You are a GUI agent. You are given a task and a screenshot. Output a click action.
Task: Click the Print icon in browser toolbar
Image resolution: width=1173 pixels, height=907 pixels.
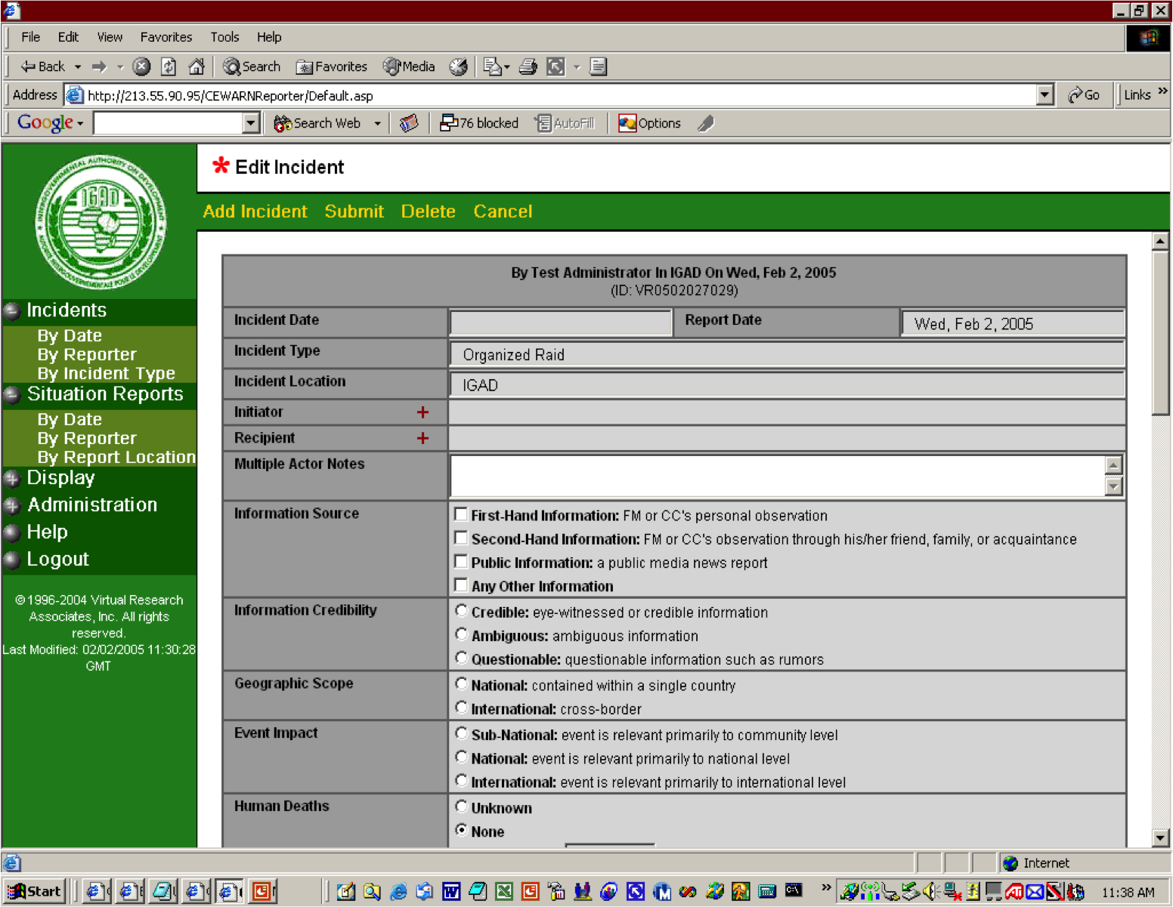528,66
